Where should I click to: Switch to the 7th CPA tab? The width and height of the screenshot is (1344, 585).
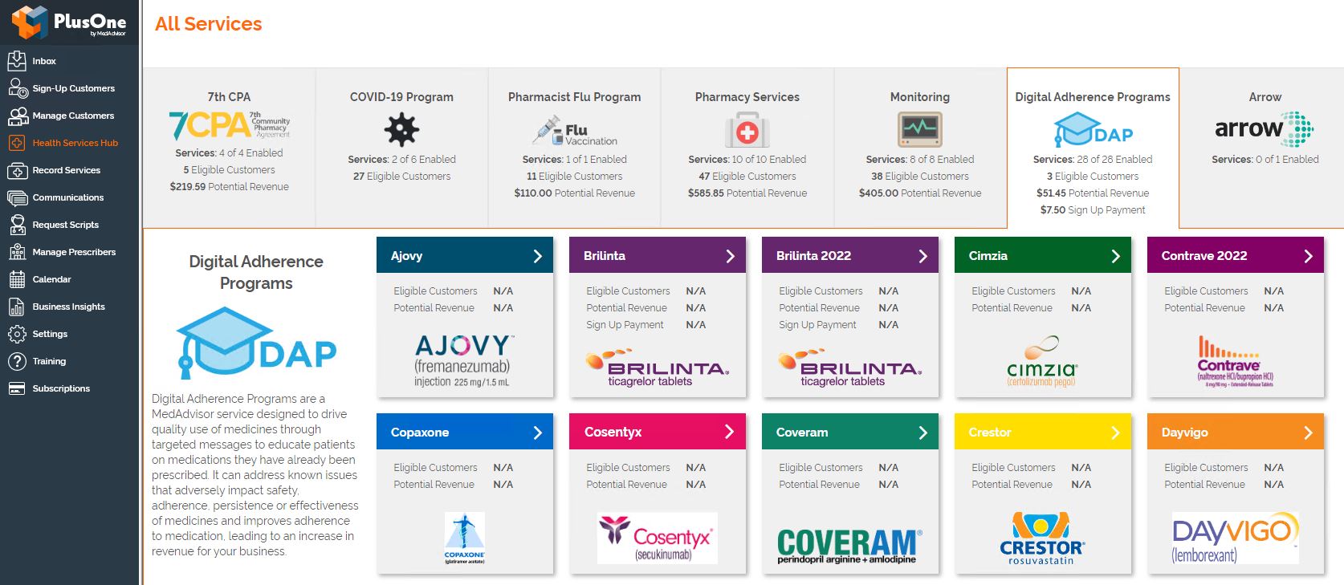point(229,148)
